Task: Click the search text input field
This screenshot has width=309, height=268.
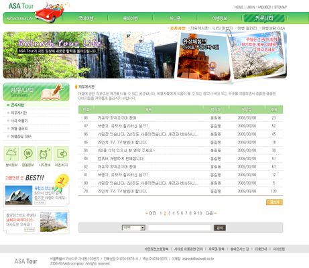Action: click(180, 228)
